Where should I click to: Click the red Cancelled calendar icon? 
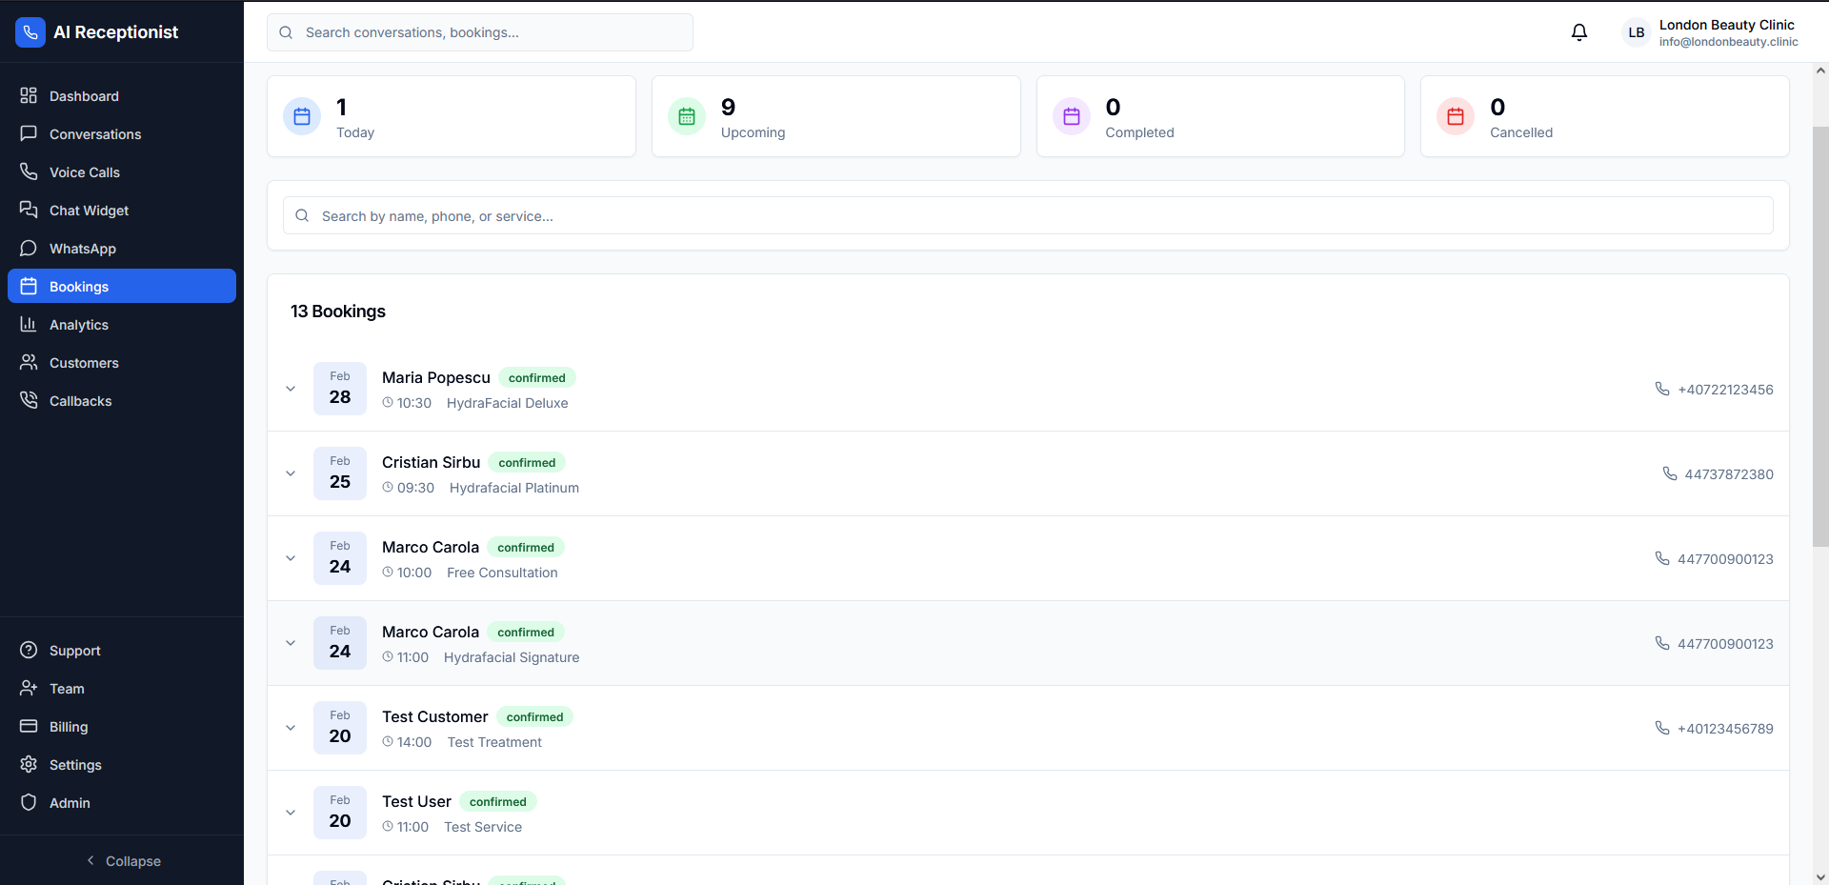[1455, 116]
